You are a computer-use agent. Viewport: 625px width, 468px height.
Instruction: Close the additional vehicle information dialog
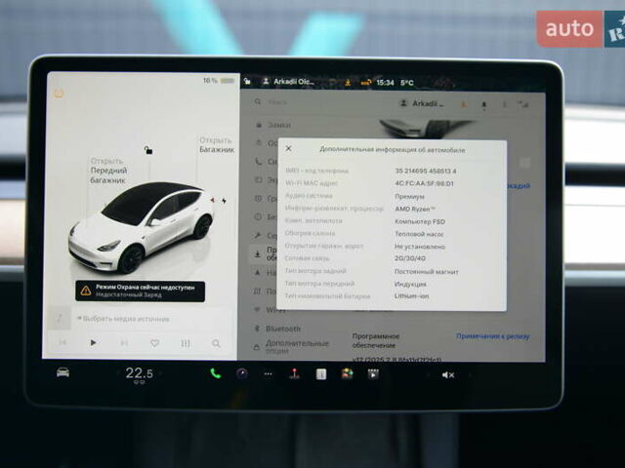(x=288, y=149)
